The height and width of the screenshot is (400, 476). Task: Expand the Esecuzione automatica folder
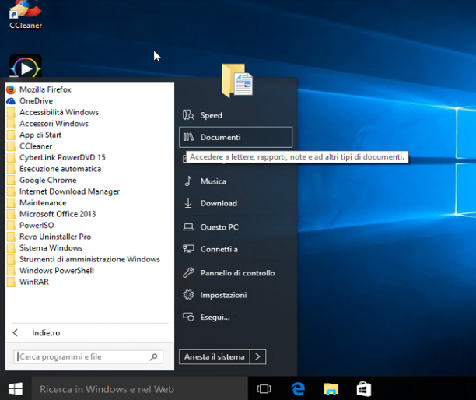[54, 169]
